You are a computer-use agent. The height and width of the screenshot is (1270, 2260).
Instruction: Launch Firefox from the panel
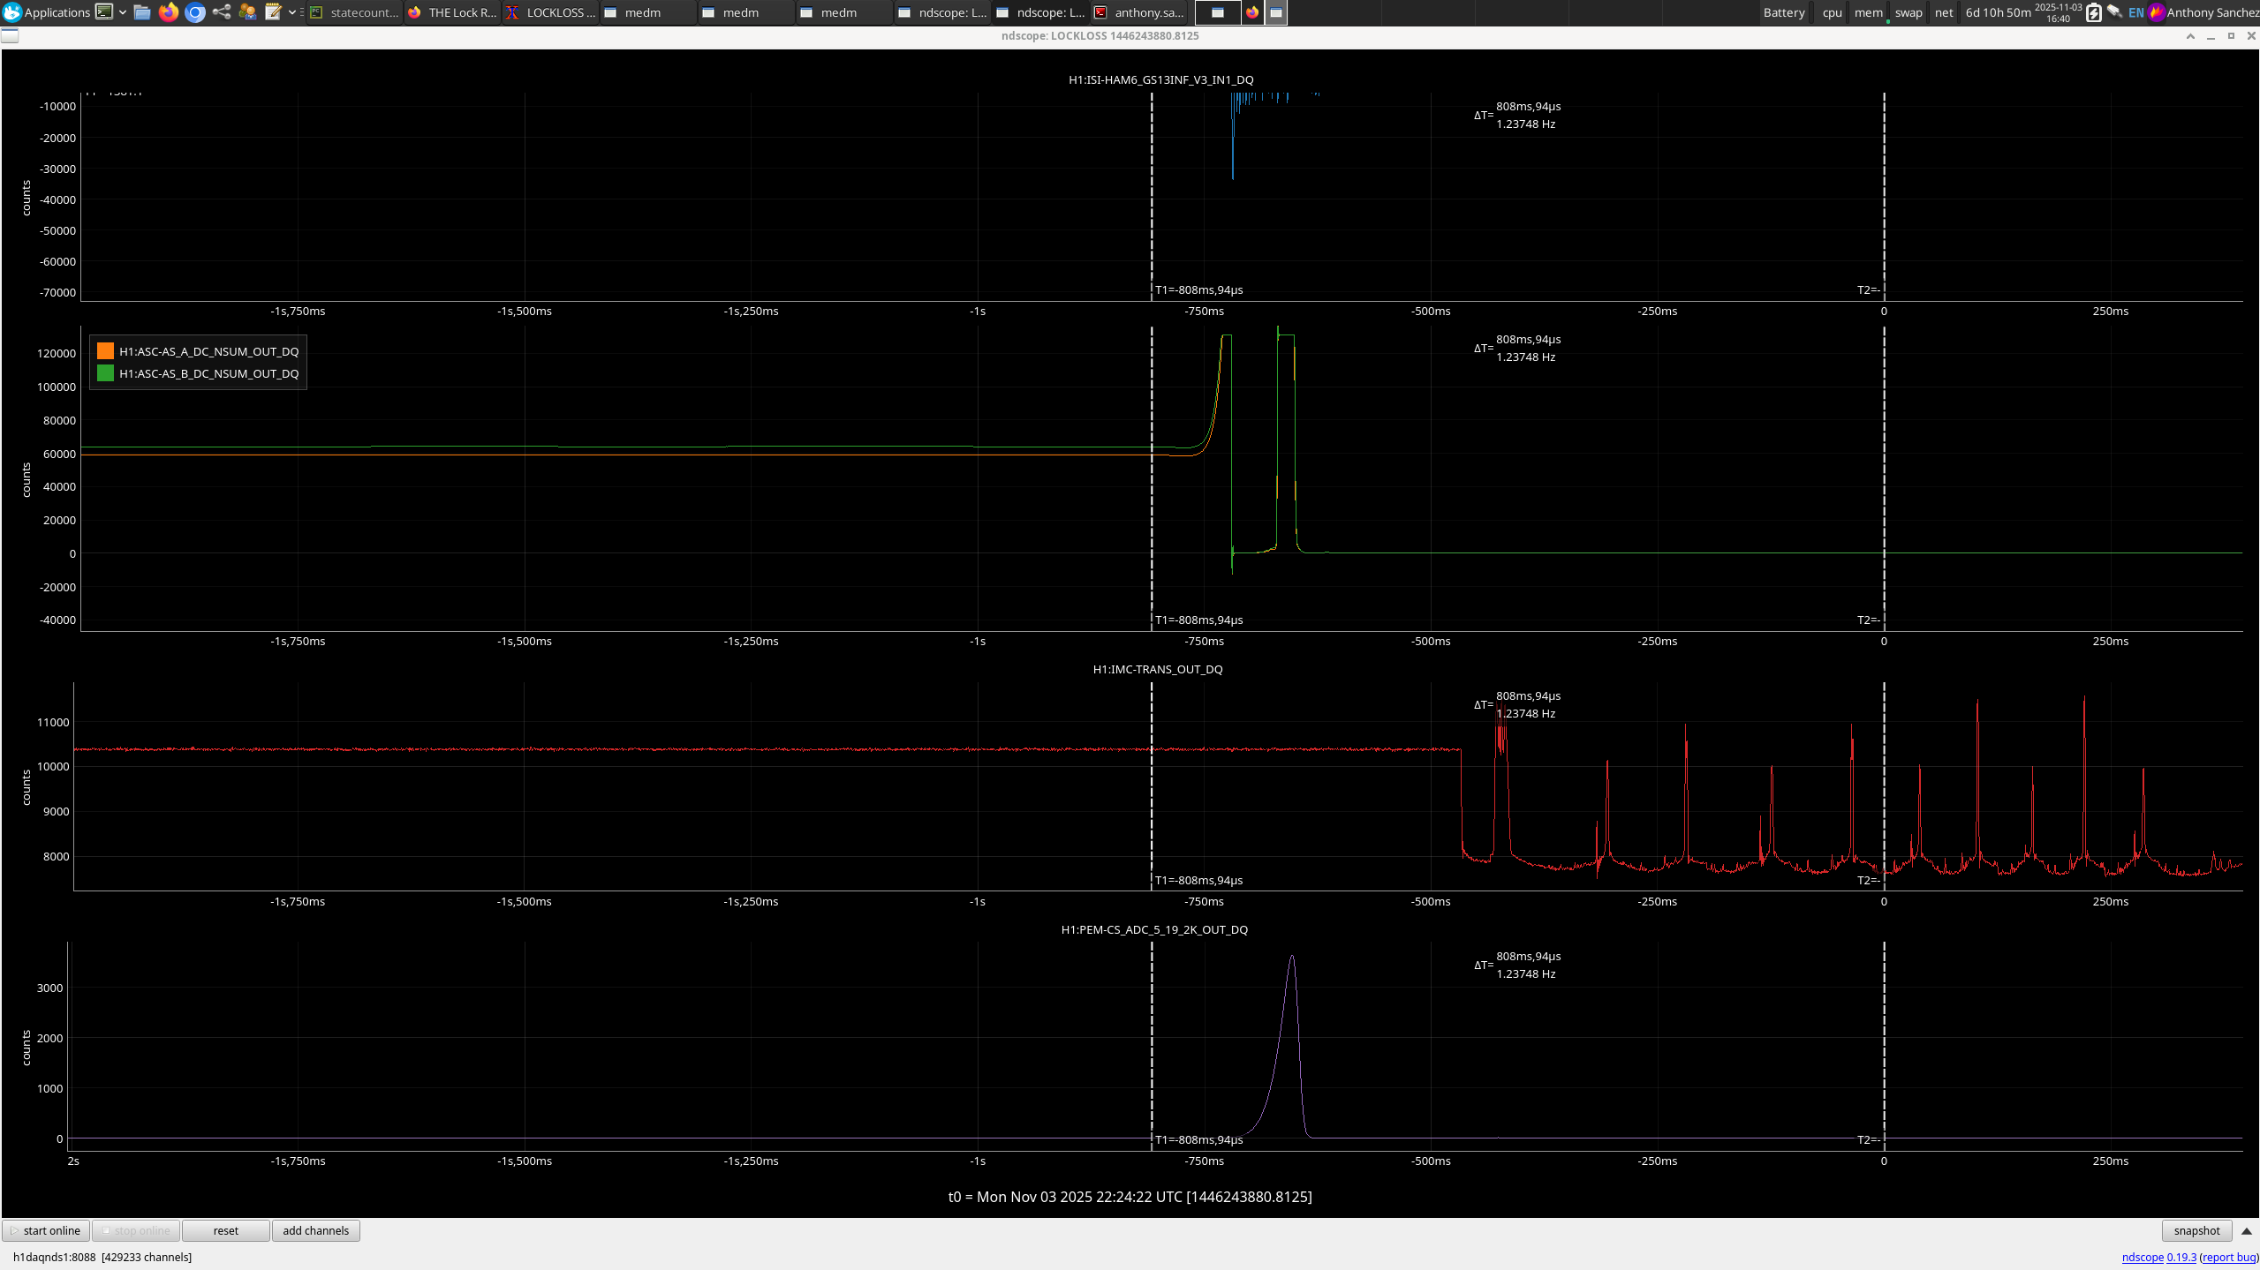pos(169,12)
